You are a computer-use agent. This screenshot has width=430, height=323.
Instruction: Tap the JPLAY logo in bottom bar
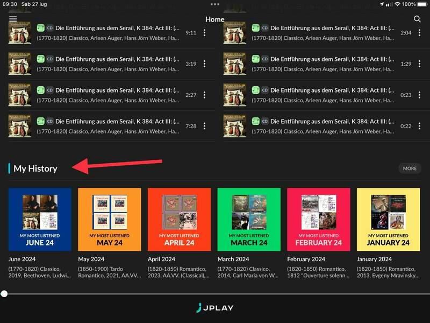[x=215, y=308]
